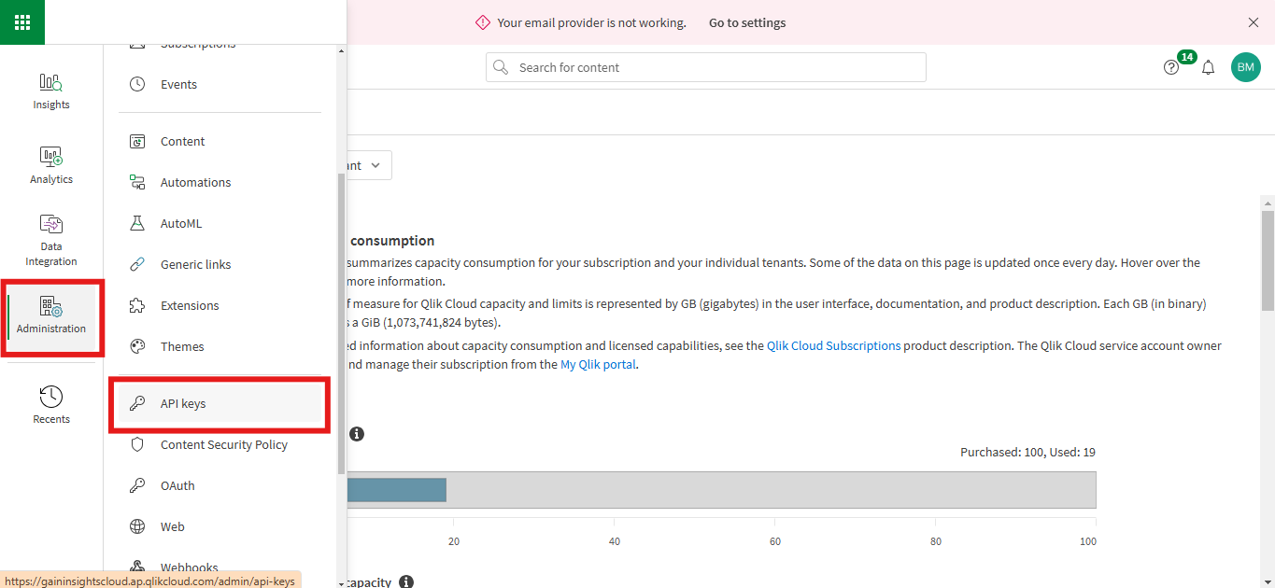This screenshot has width=1275, height=588.
Task: Click the notifications bell icon
Action: click(x=1208, y=66)
